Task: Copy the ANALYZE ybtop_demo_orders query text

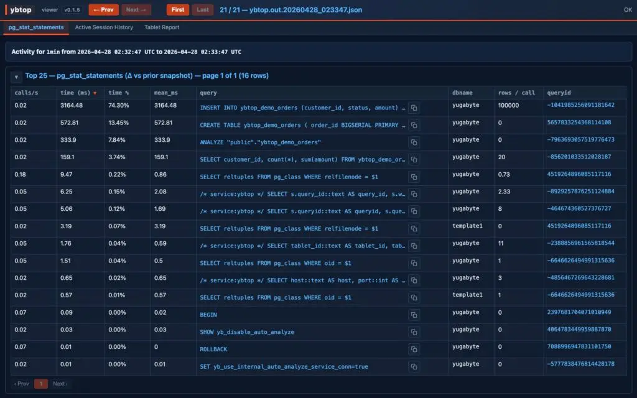Action: pyautogui.click(x=414, y=142)
